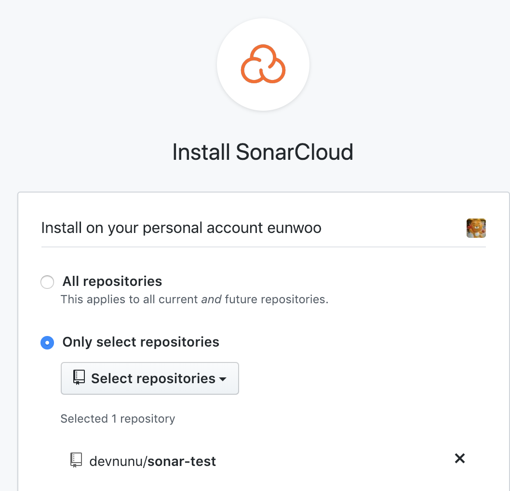The height and width of the screenshot is (491, 510).
Task: Click the SonarCloud orange cloud logo
Action: point(263,64)
